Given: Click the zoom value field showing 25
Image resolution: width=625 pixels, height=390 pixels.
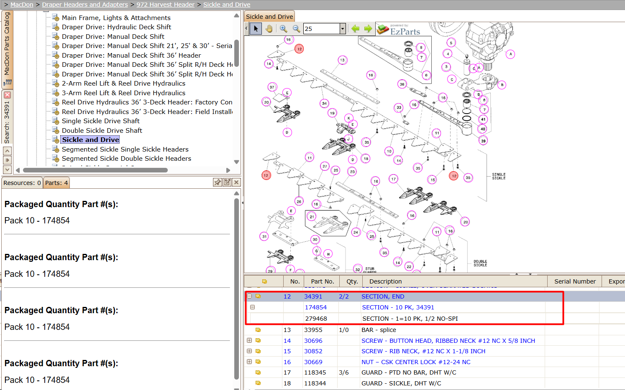Looking at the screenshot, I should [x=321, y=28].
